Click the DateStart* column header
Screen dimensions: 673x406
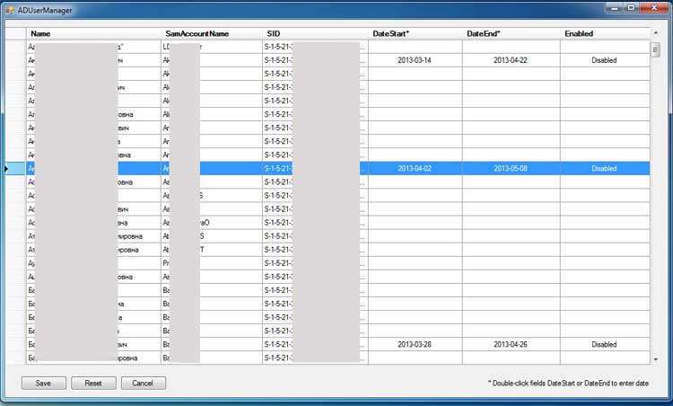coord(415,33)
